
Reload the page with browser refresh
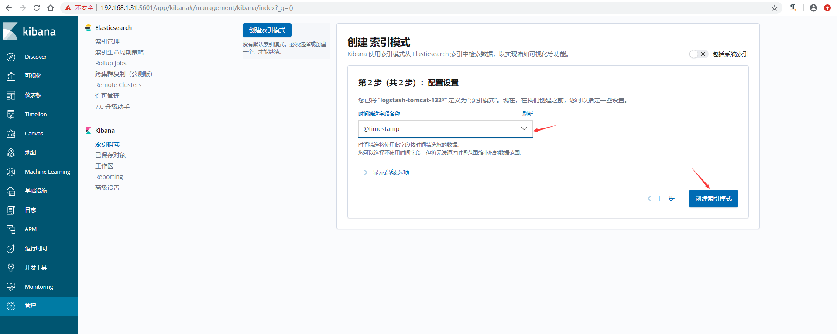point(37,8)
